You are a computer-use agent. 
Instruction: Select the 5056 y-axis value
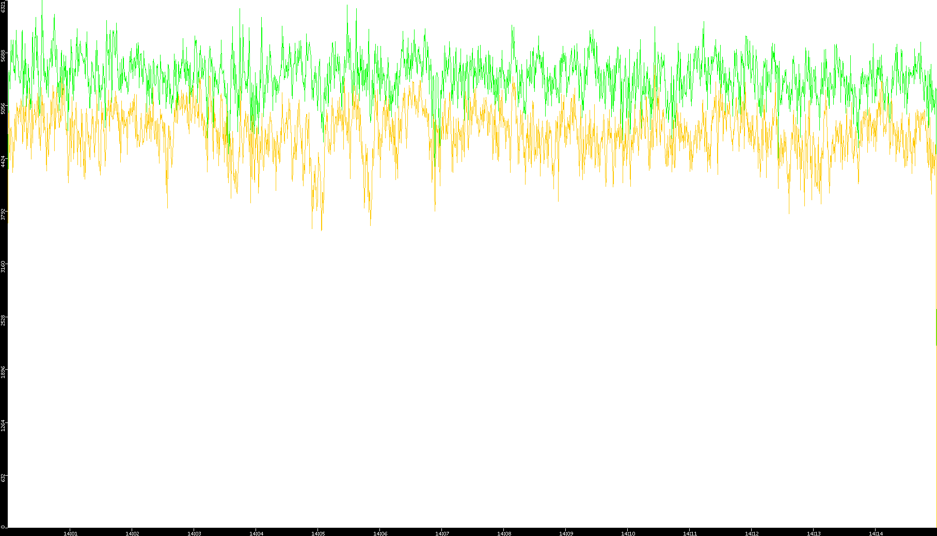click(x=4, y=108)
